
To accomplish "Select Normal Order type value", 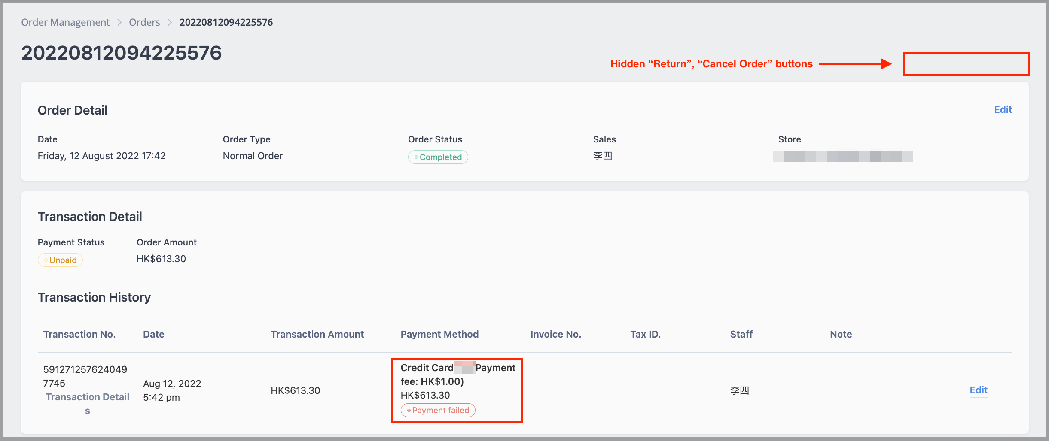I will point(253,156).
